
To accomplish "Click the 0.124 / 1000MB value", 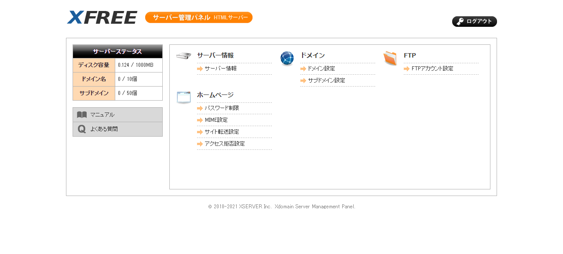I will coord(135,65).
